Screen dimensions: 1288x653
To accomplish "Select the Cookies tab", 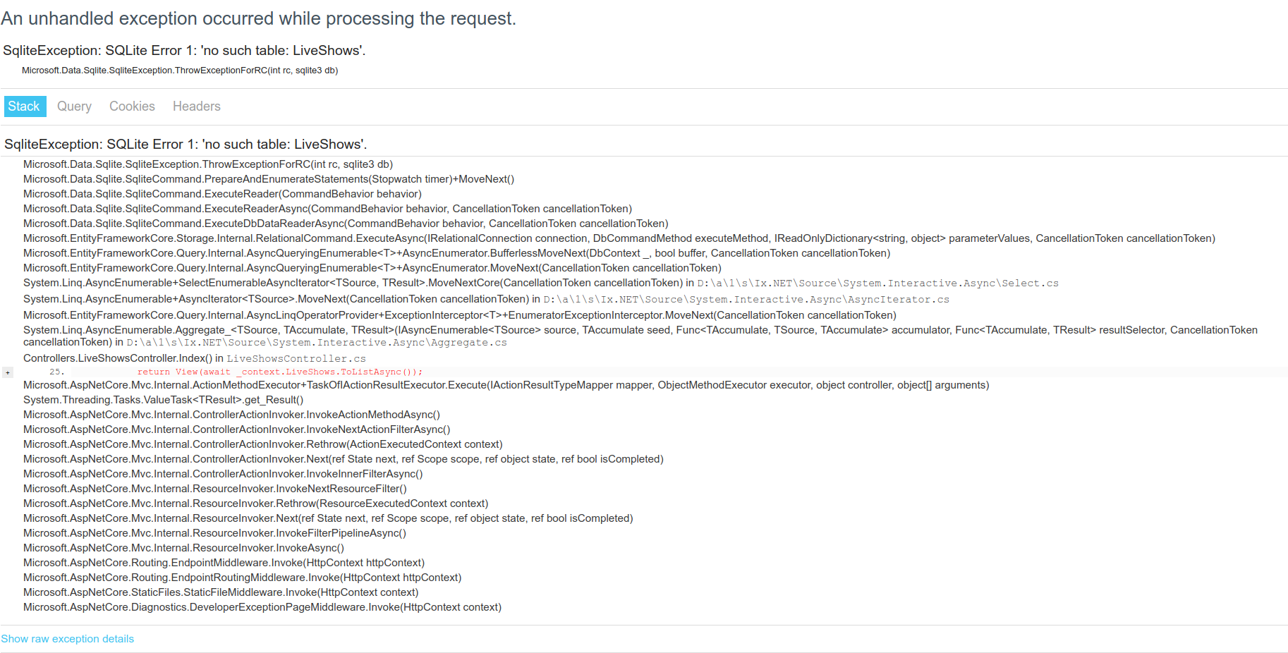I will click(x=132, y=106).
